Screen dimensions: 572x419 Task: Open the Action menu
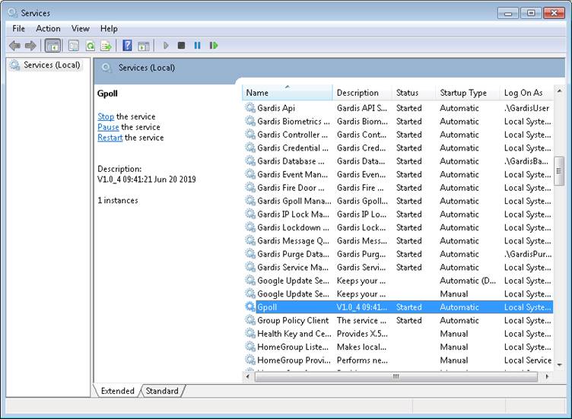48,28
